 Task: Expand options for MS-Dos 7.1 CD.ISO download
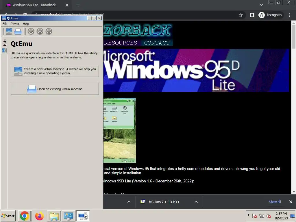(196, 202)
